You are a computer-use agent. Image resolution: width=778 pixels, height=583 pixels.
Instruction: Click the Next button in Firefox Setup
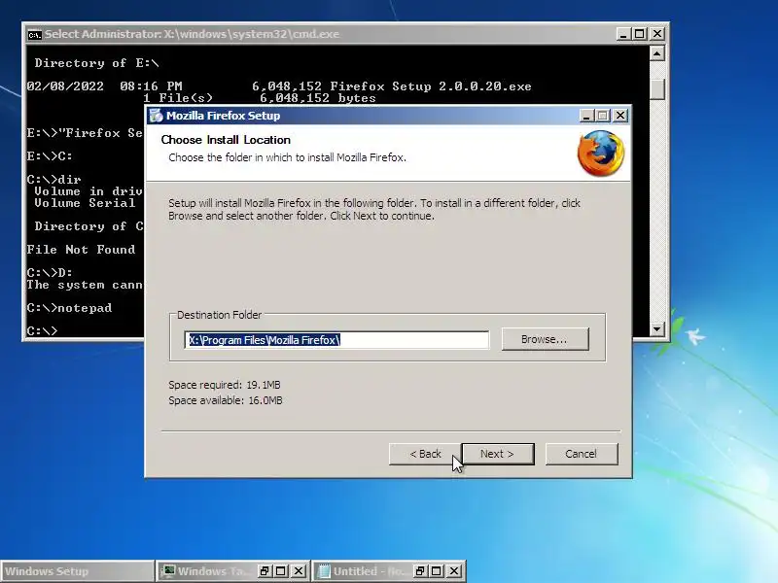498,454
